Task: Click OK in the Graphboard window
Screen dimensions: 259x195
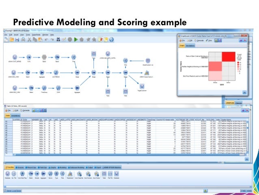Action: 244,92
